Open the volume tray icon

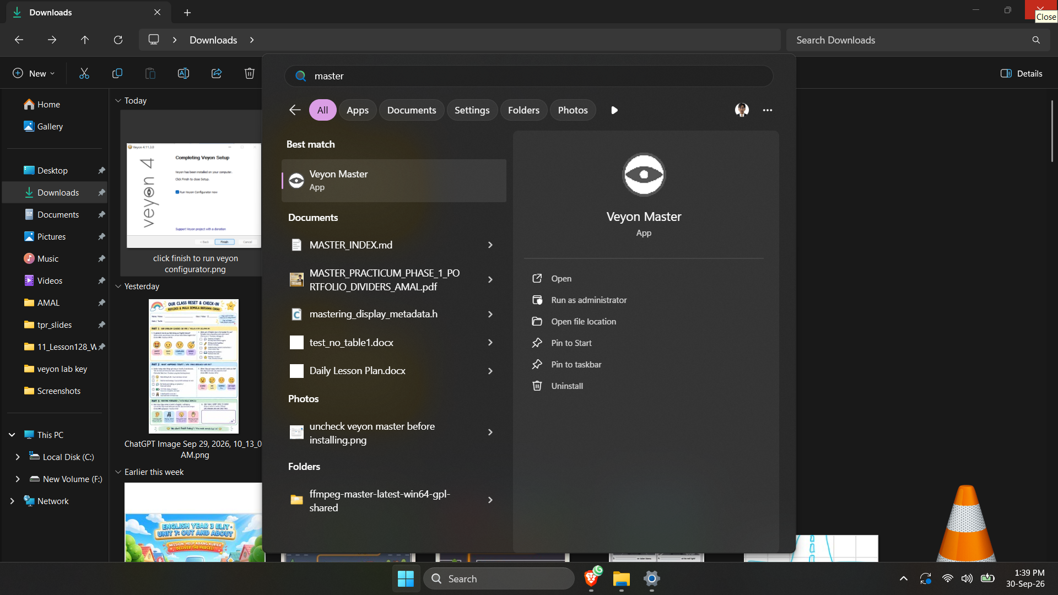coord(967,578)
